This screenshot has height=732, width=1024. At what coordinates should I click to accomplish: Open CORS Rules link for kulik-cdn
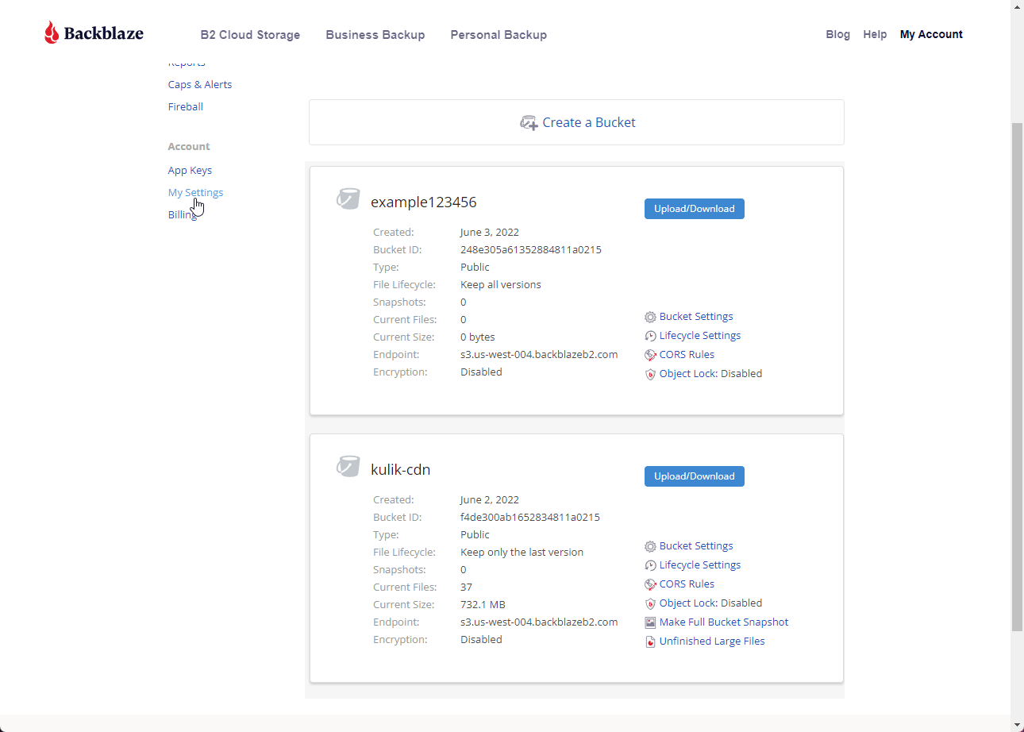point(687,584)
